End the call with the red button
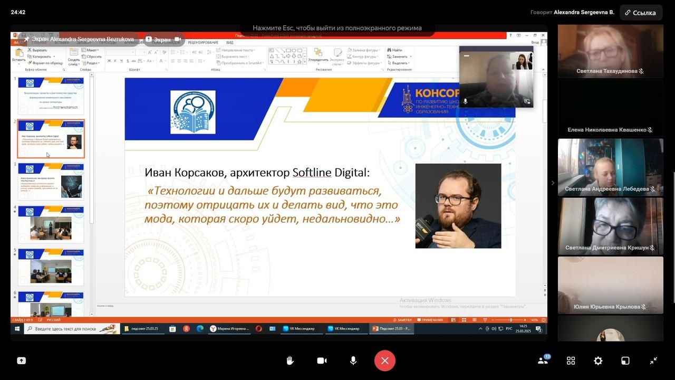The height and width of the screenshot is (380, 675). [x=385, y=360]
